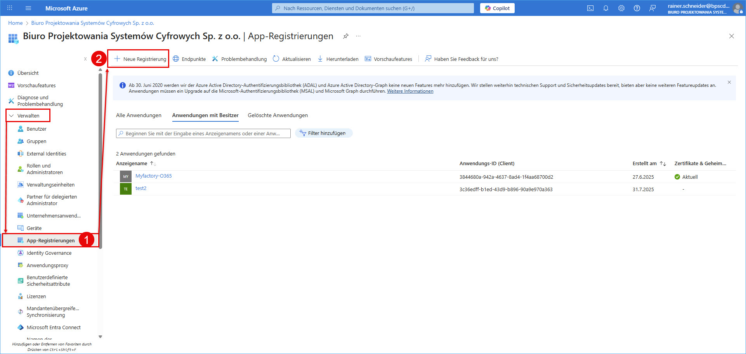746x354 pixels.
Task: Open Unternehmensanwendungen in the side menu
Action: (54, 216)
